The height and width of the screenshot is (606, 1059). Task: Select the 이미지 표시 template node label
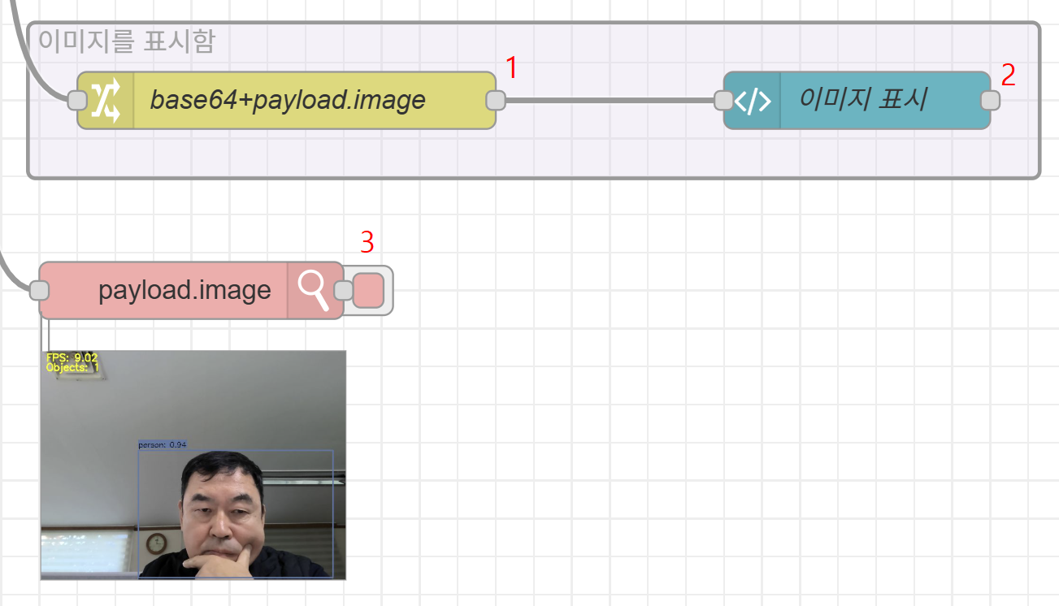pyautogui.click(x=863, y=99)
